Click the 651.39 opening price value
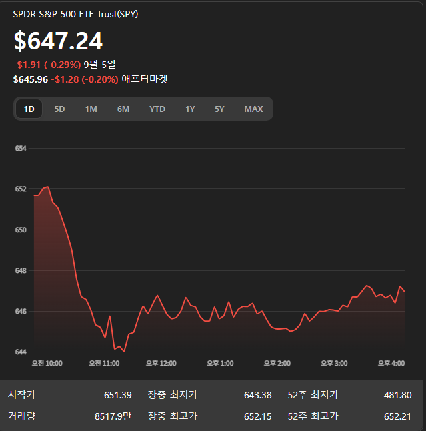Screen dimensions: 426x431 pyautogui.click(x=118, y=395)
